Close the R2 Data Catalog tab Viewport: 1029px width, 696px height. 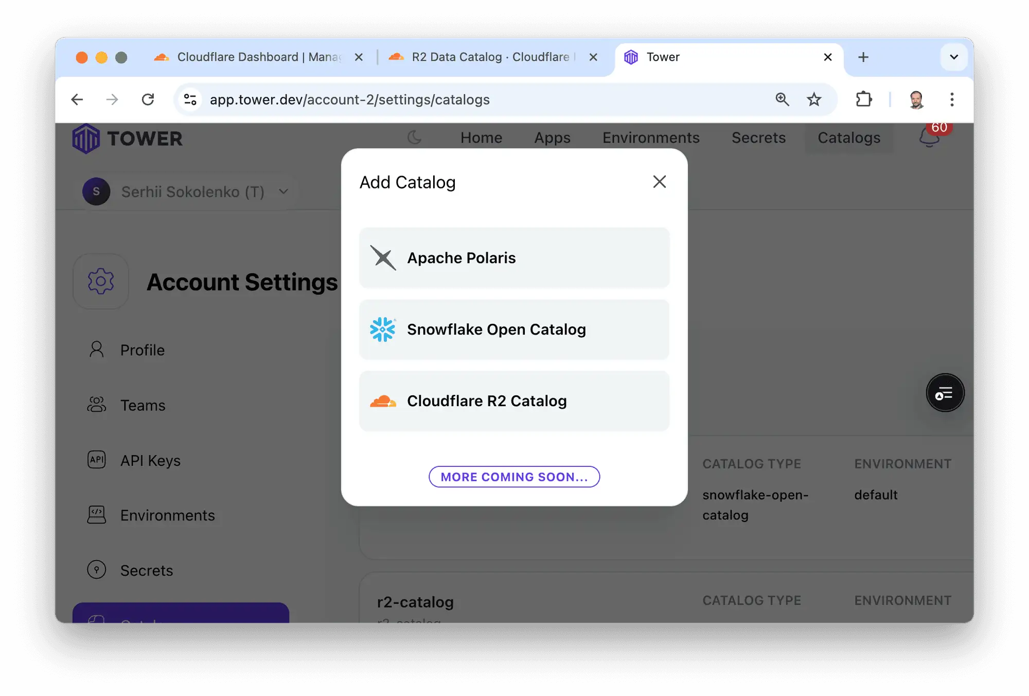point(593,57)
